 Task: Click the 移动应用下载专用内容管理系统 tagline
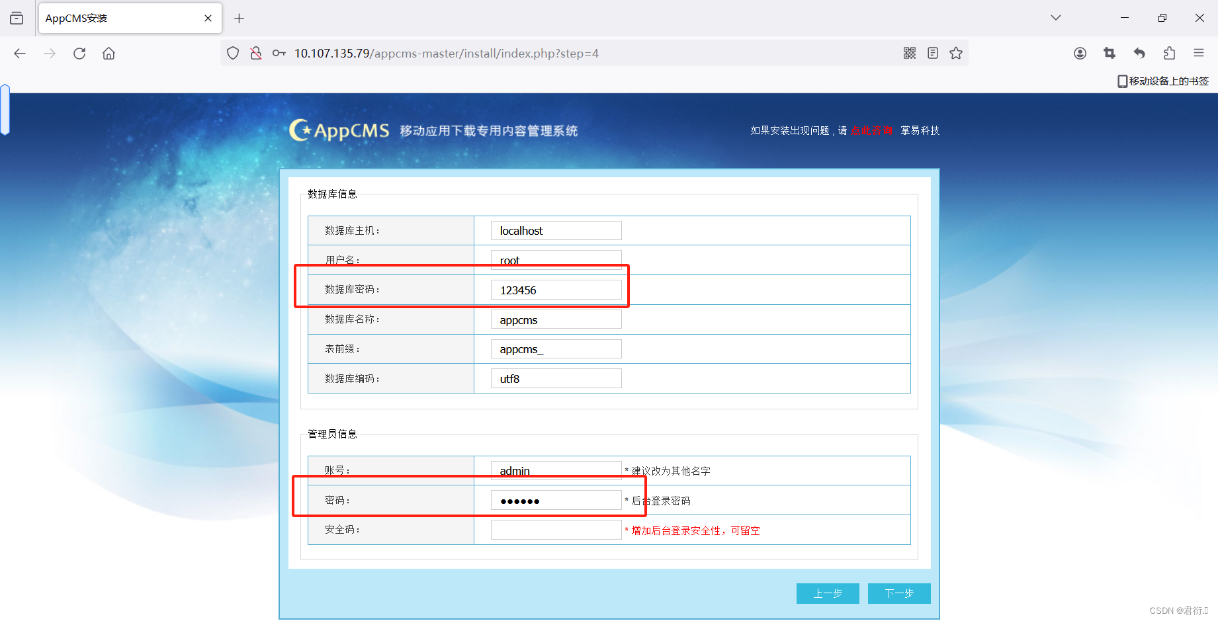489,131
